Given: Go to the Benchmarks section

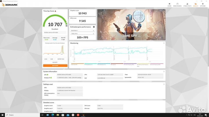Looking at the screenshot, I should click(x=177, y=5).
